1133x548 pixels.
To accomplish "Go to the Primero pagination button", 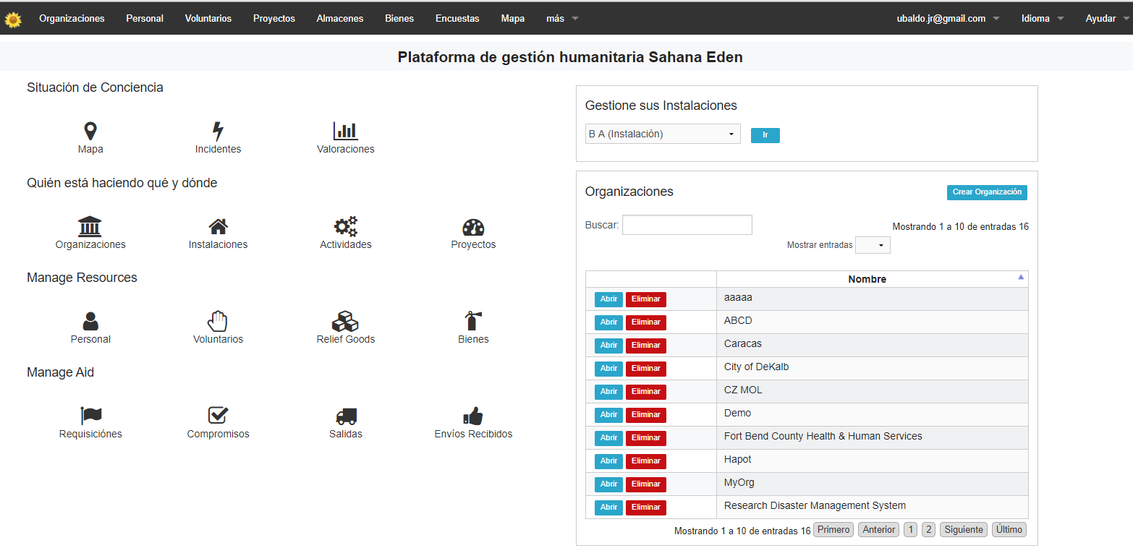I will [833, 530].
